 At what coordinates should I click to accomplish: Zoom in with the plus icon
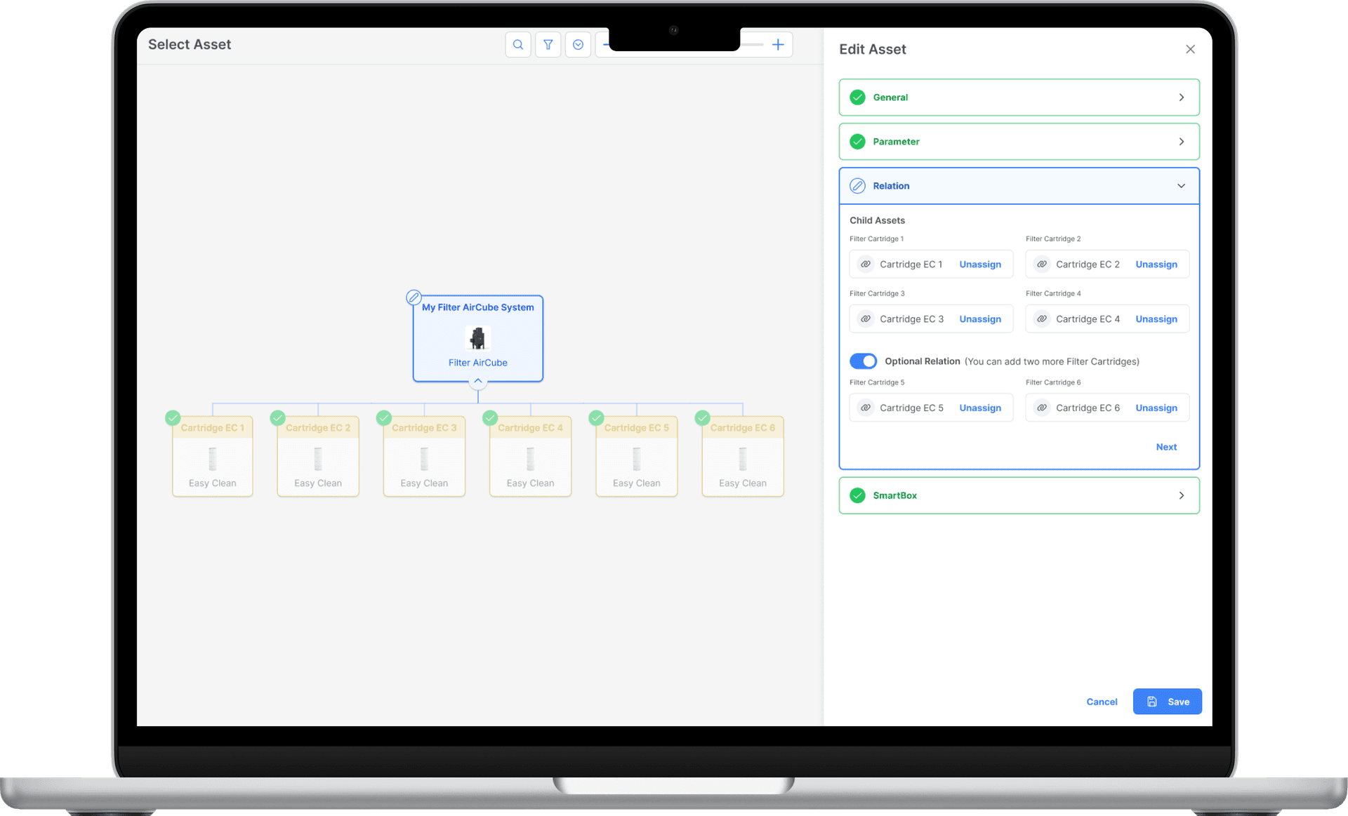778,44
